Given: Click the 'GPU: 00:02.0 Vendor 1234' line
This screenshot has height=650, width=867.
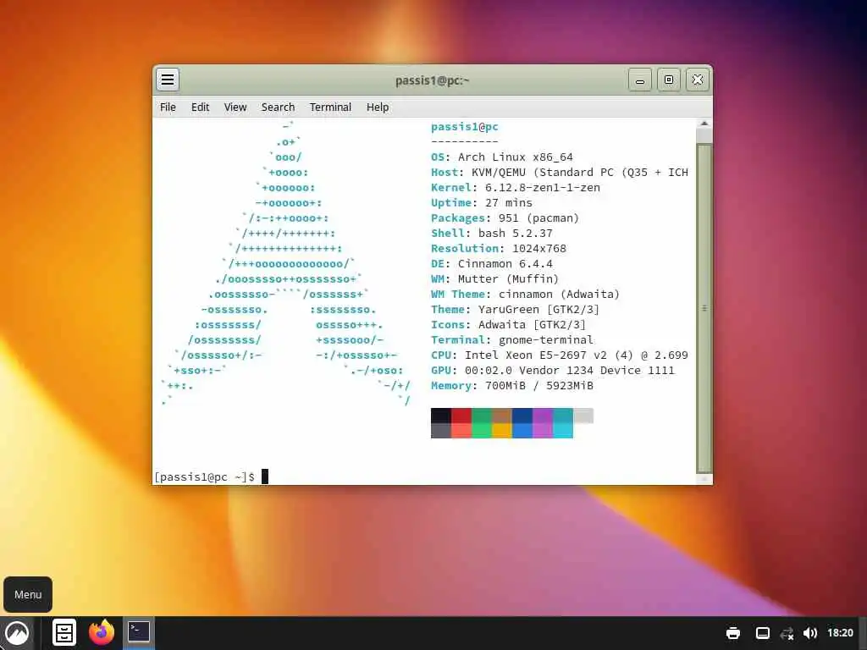Looking at the screenshot, I should click(552, 371).
